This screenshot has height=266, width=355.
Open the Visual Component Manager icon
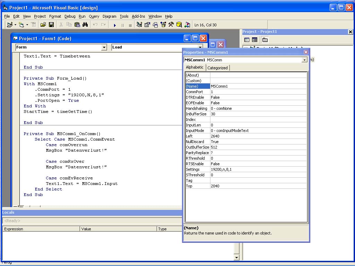tap(187, 25)
